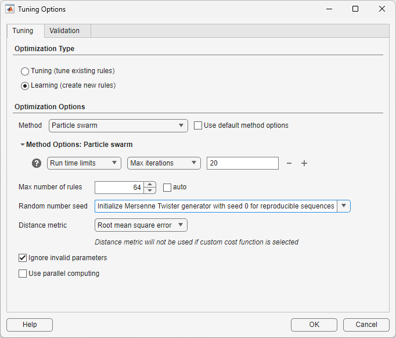Screen dimensions: 396x338
Task: Switch to the Validation tab
Action: pos(64,31)
